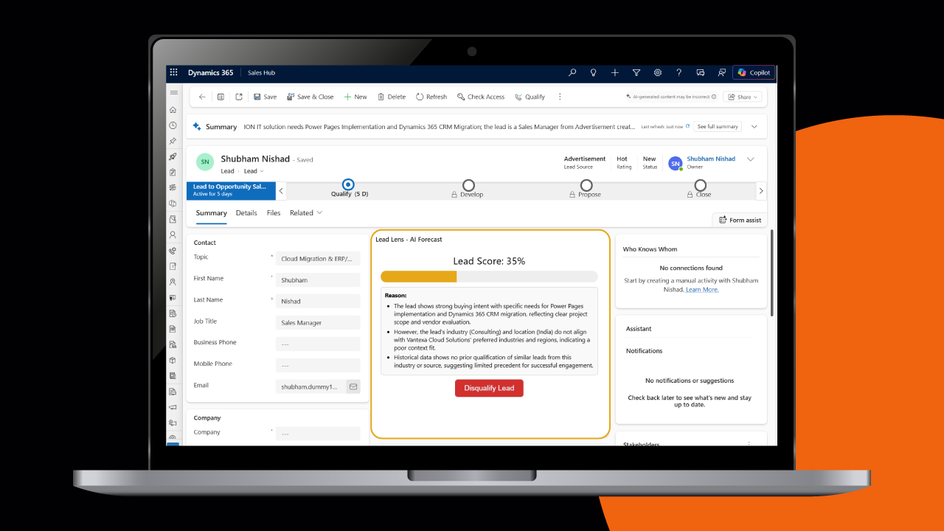Expand the Summary card chevron
The height and width of the screenshot is (531, 944).
(x=754, y=126)
